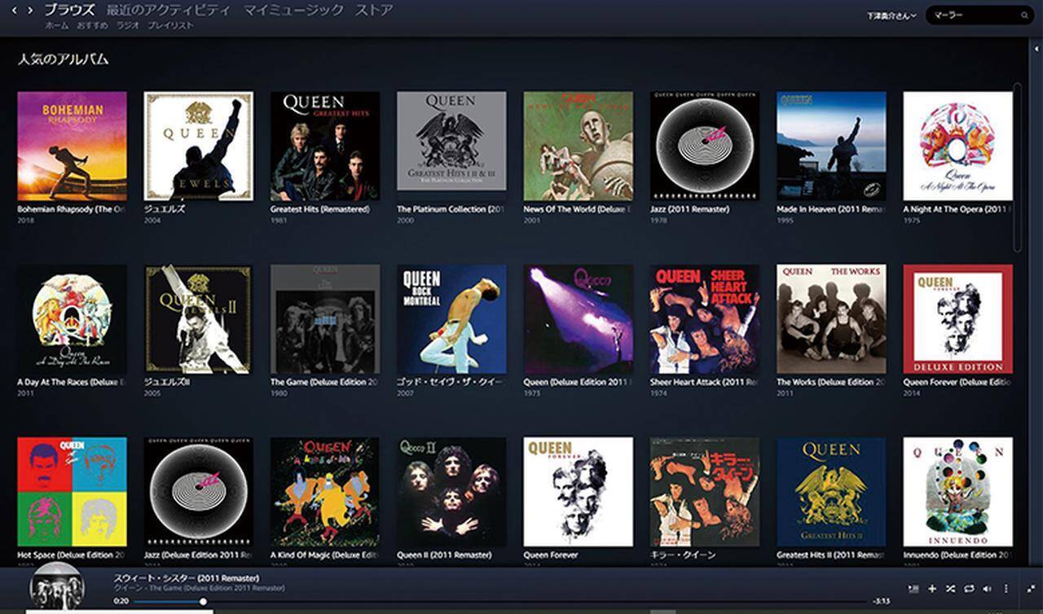Switch to プレイリスト sub-tab
Image resolution: width=1043 pixels, height=614 pixels.
170,26
